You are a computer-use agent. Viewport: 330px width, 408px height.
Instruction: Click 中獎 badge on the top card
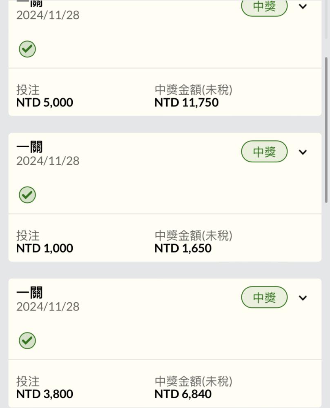264,7
